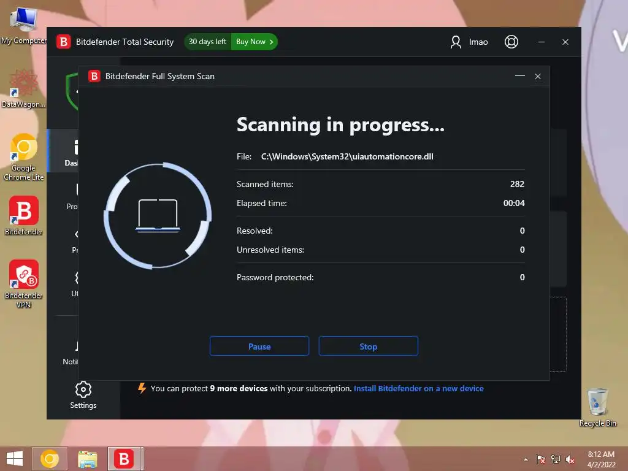This screenshot has height=471, width=628.
Task: Minimize the Bitdefender Total Security window
Action: (542, 42)
